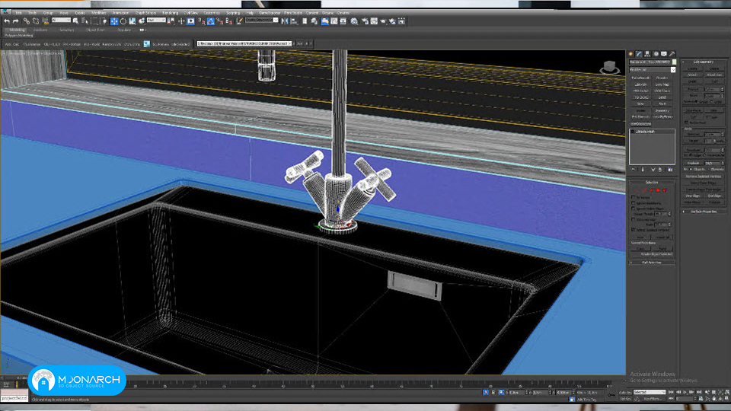This screenshot has height=411, width=731.
Task: Open the Named Selection Sets dropdown
Action: point(261,21)
